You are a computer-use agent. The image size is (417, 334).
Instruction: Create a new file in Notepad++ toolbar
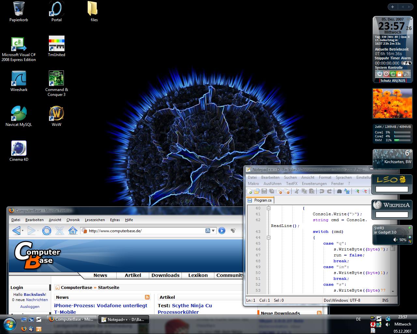(249, 191)
